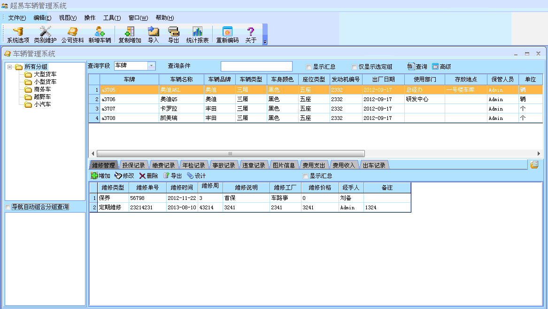Click the vehicle table's horizontal scrollbar
The width and height of the screenshot is (548, 309).
click(230, 154)
